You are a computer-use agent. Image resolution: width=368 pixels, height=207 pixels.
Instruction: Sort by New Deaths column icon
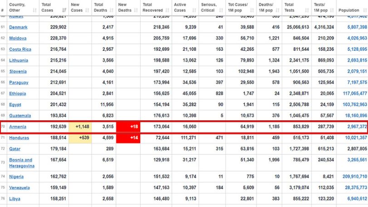[x=136, y=10]
